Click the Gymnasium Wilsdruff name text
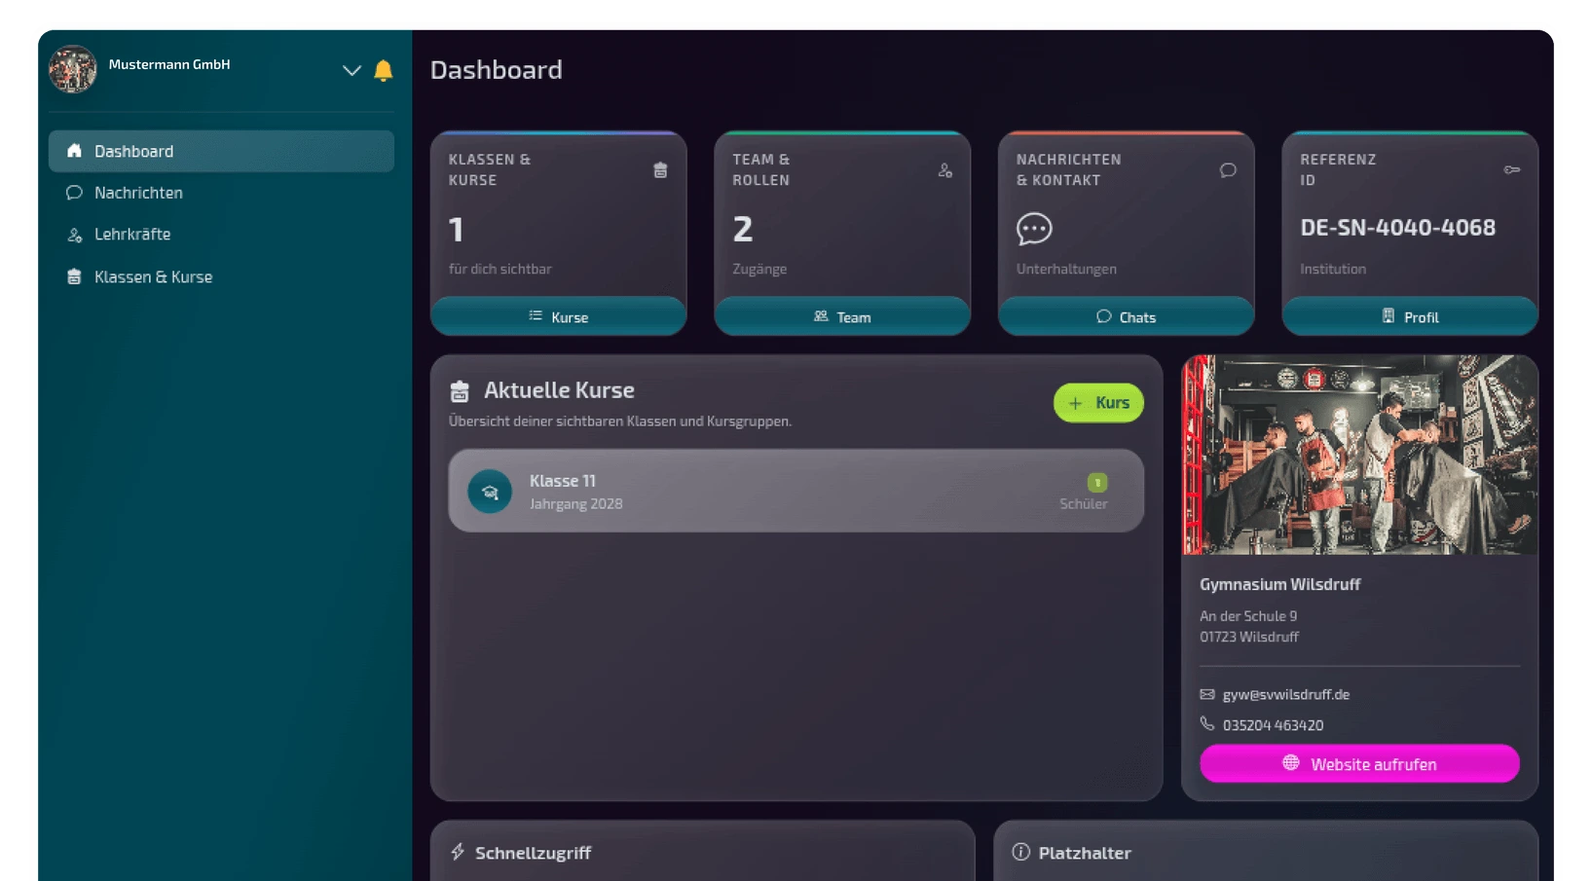Screen dimensions: 1592x881 point(1279,584)
